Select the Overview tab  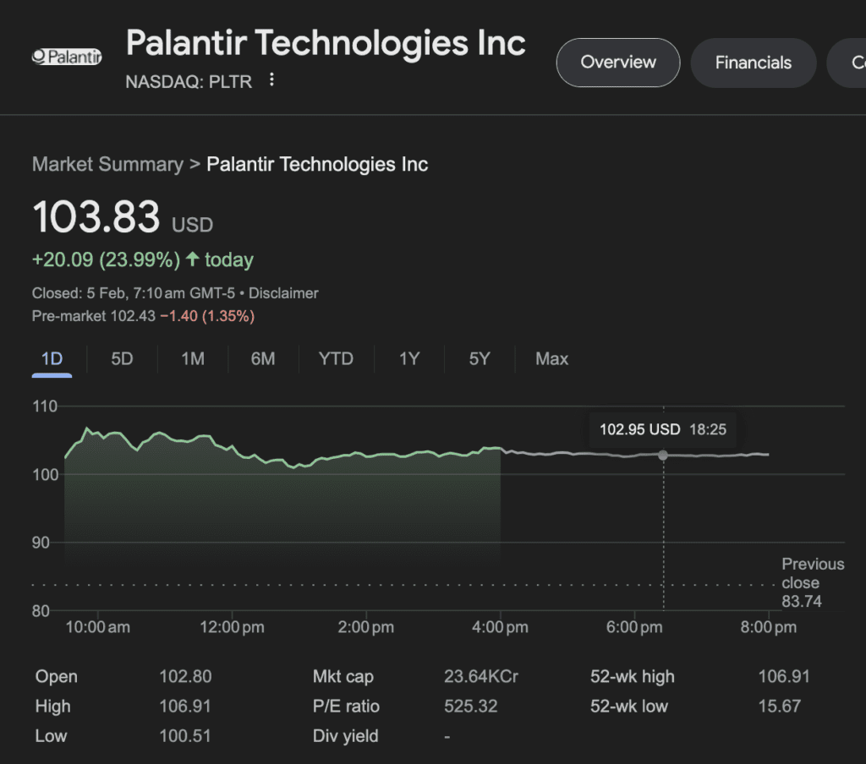click(617, 63)
